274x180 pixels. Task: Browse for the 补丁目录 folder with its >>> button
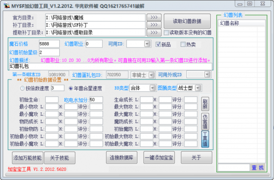coord(154,25)
